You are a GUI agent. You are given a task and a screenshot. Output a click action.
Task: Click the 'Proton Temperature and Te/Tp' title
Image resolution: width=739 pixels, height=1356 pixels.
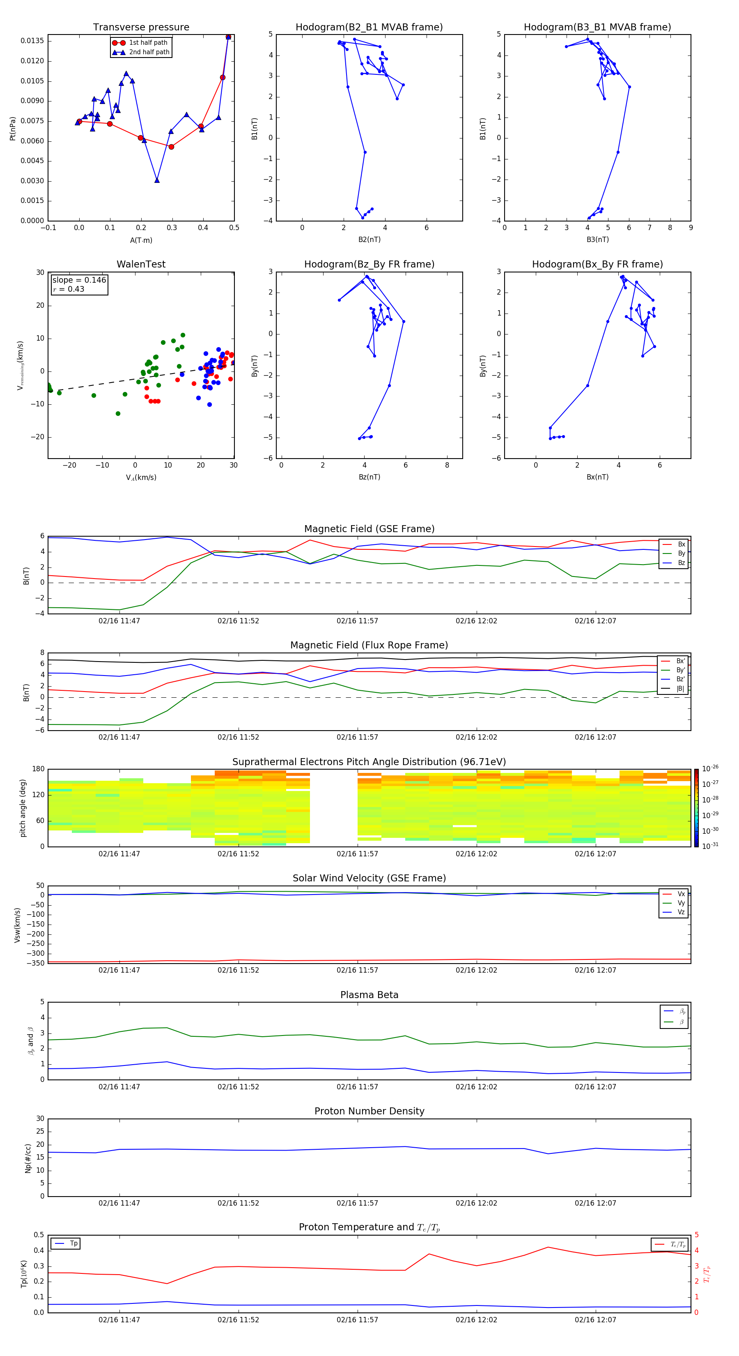369,1227
